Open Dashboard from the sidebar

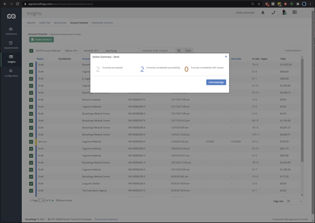pos(11,31)
